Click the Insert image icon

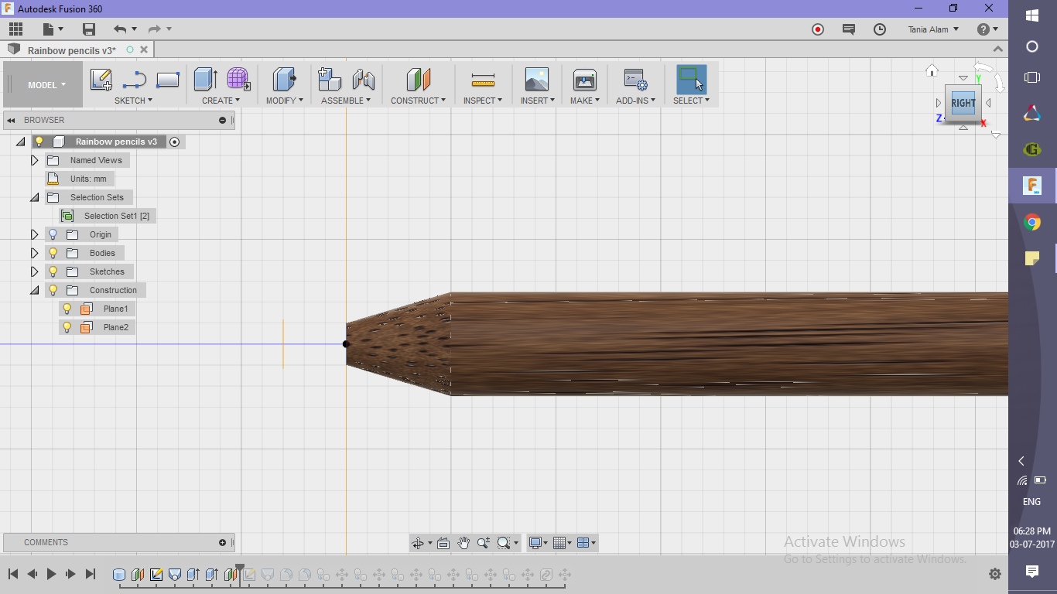point(536,80)
